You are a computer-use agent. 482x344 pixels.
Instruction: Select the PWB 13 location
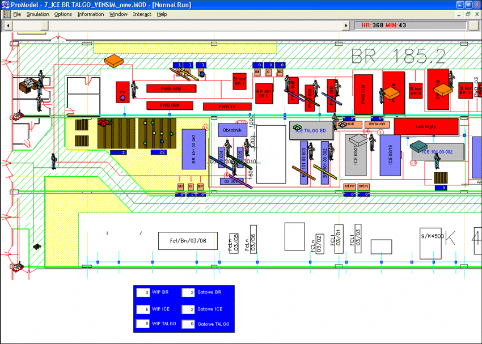[x=227, y=107]
